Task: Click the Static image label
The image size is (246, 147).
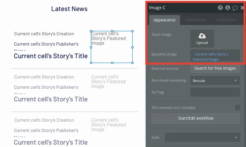Action: 161,34
